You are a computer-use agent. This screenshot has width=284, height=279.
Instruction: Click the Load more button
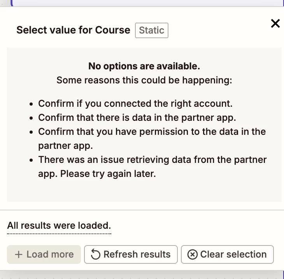[44, 254]
